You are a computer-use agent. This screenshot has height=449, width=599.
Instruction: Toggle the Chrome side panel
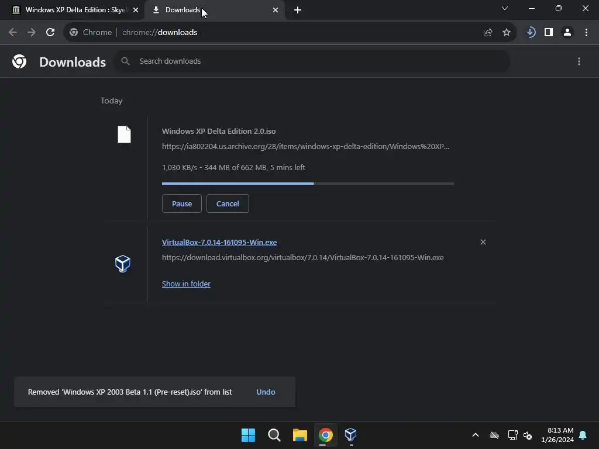pos(549,33)
